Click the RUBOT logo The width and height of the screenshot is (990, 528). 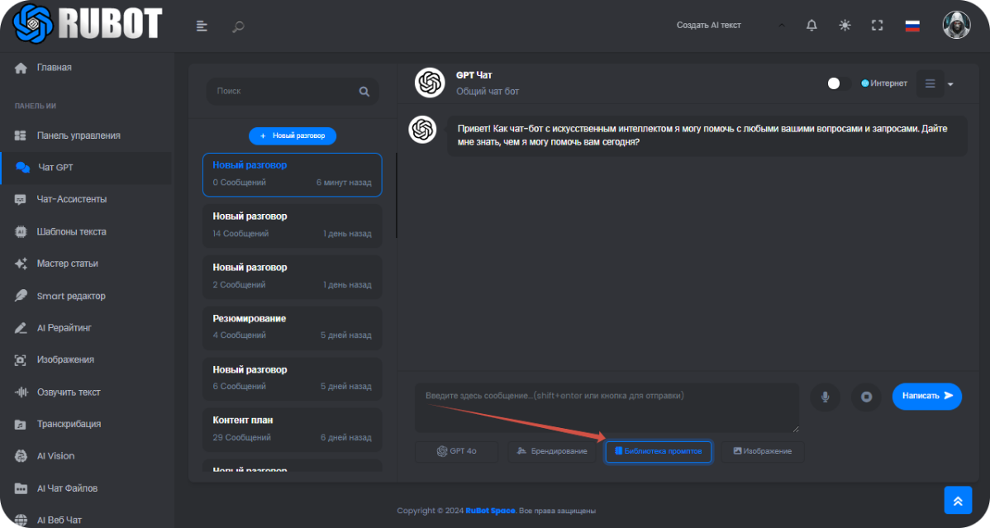[x=87, y=24]
